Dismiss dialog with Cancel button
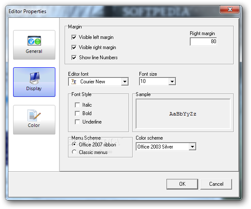 (x=216, y=184)
